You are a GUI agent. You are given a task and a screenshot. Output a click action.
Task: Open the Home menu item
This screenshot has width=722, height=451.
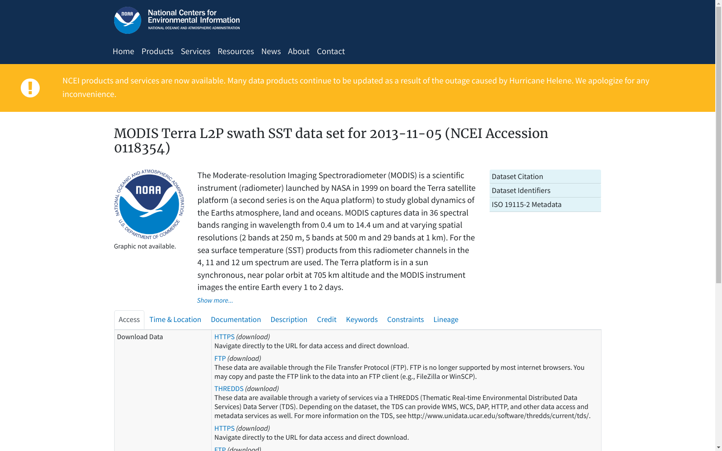coord(123,51)
